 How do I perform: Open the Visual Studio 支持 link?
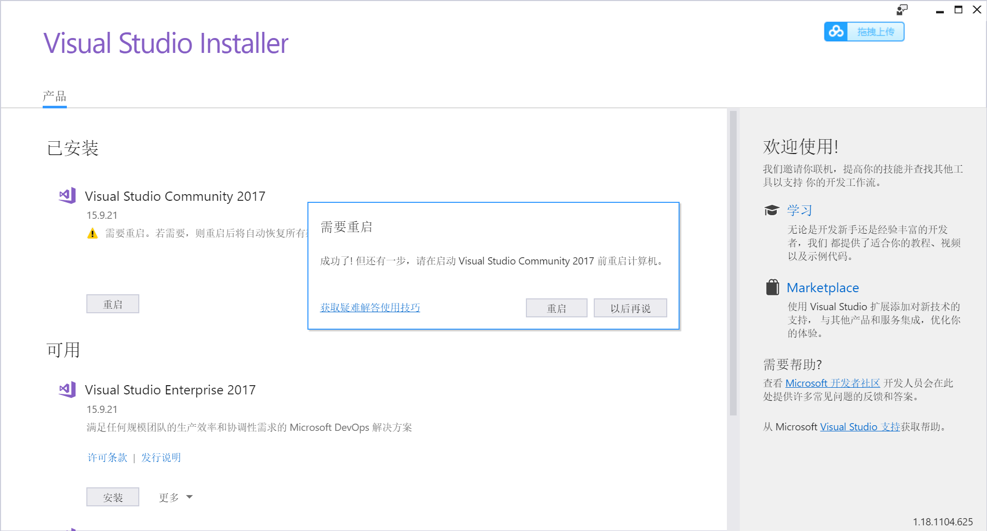(x=860, y=426)
